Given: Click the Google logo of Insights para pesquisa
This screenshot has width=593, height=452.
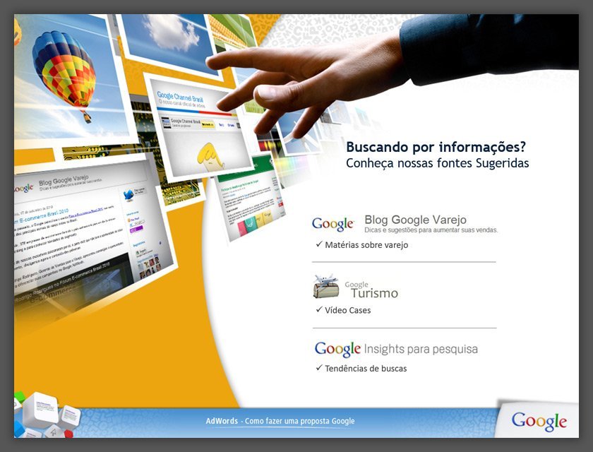Looking at the screenshot, I should (x=337, y=349).
